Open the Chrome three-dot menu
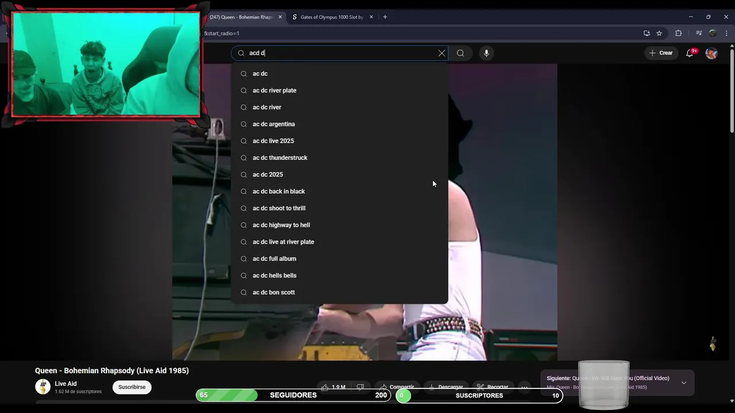Screen dimensions: 735x413 click(x=727, y=33)
